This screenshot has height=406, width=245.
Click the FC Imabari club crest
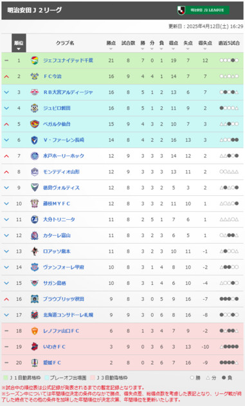pyautogui.click(x=35, y=76)
